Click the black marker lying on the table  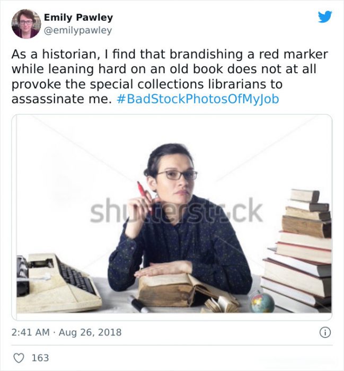click(138, 304)
